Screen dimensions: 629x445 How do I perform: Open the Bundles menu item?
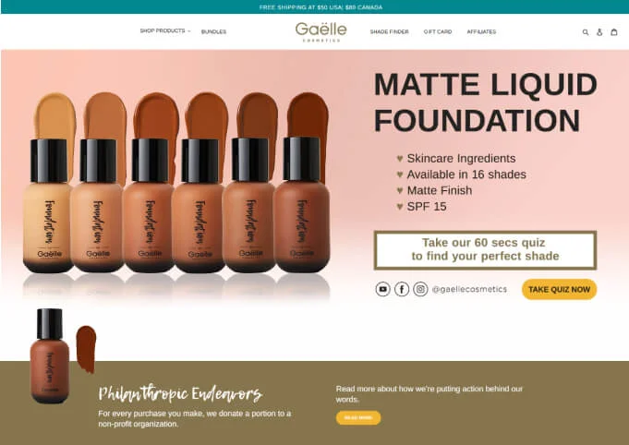click(213, 31)
